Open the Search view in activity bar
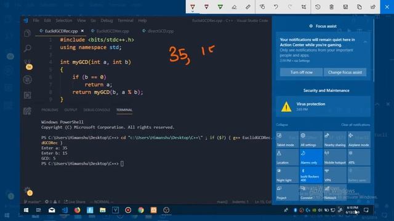Image resolution: width=394 pixels, height=221 pixels. coord(27,48)
